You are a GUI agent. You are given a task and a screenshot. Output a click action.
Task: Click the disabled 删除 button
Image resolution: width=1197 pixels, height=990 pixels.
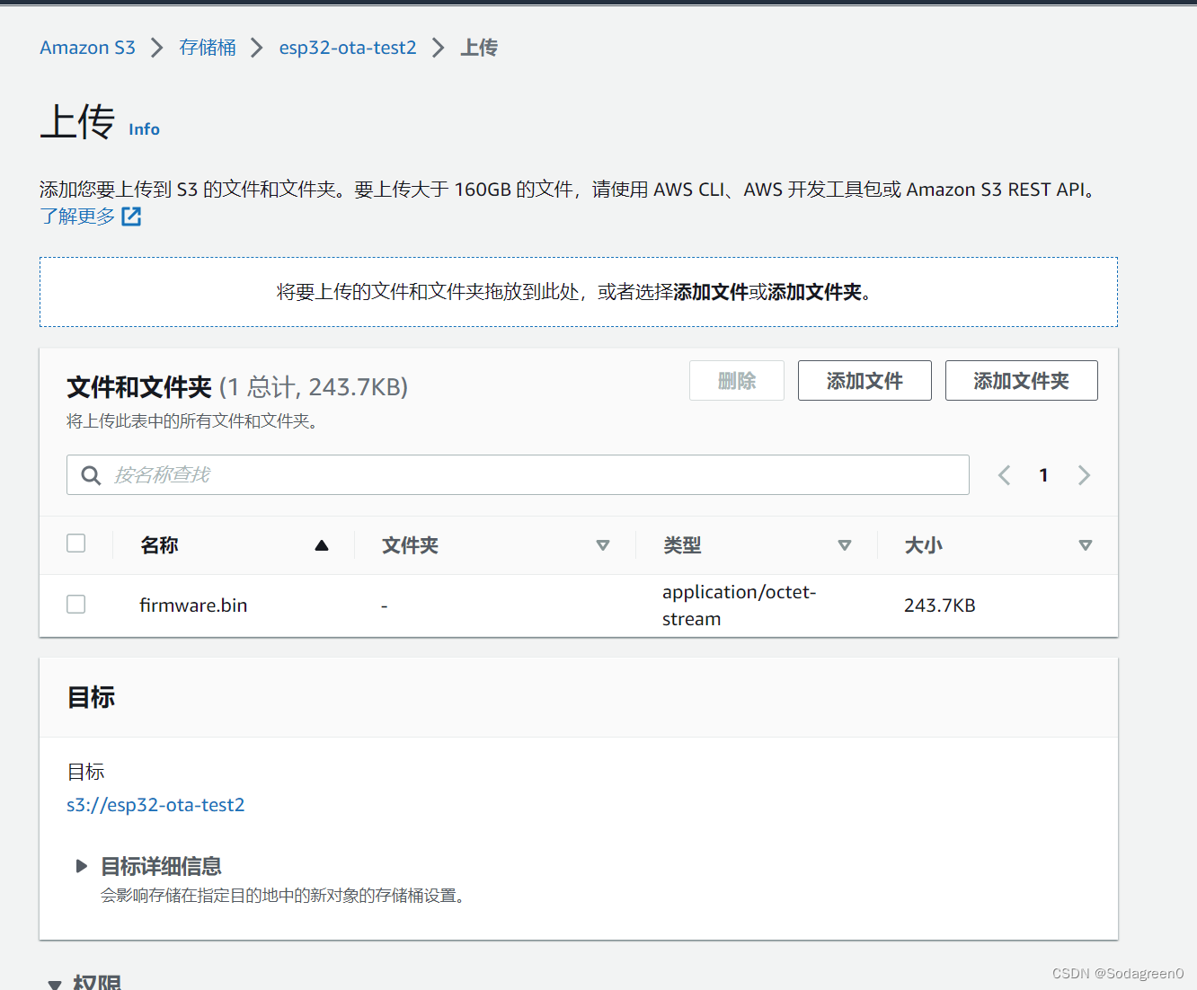[736, 380]
